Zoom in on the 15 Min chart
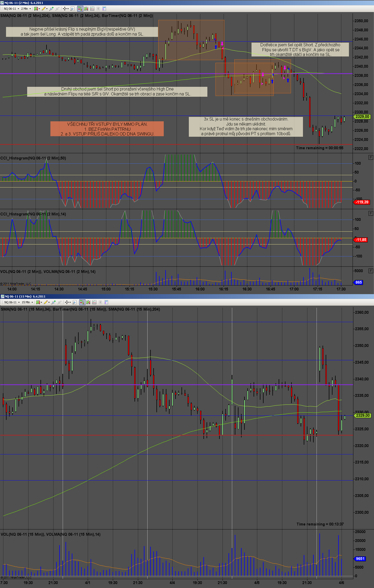 coord(54,302)
